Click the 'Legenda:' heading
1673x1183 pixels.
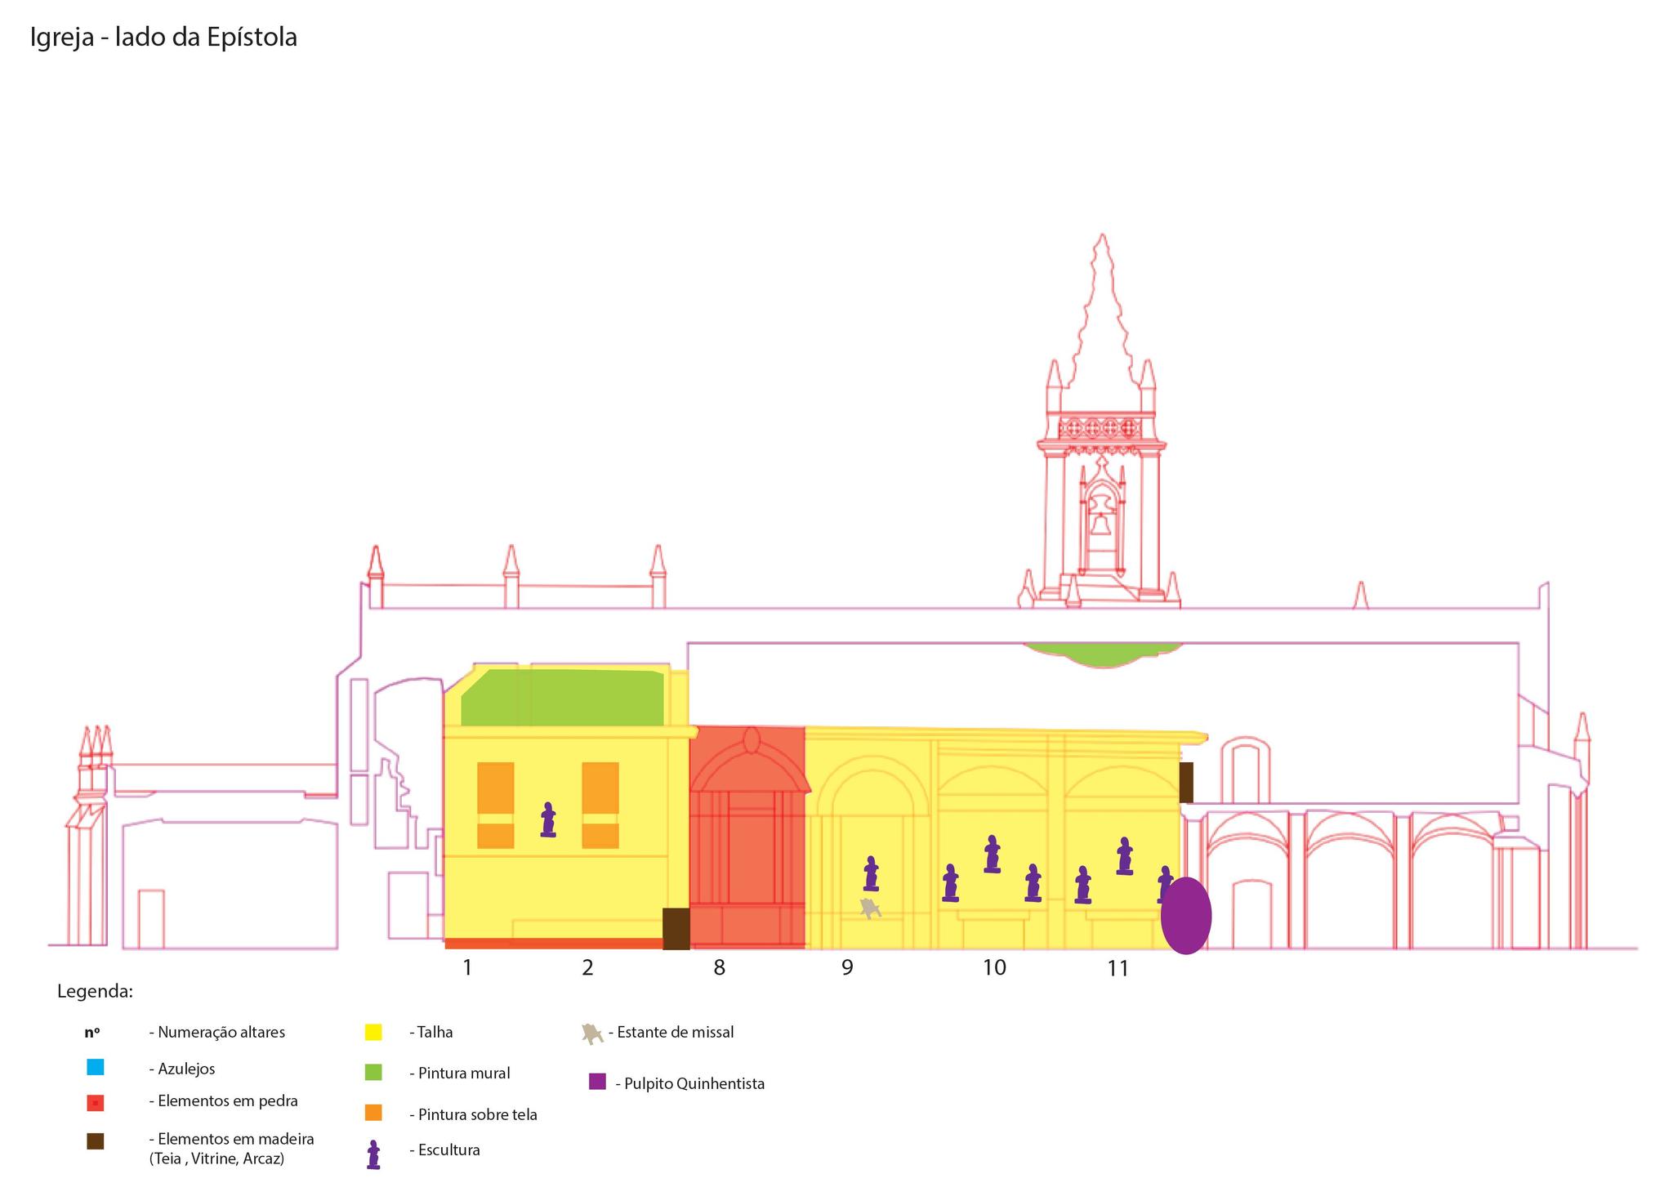click(95, 992)
